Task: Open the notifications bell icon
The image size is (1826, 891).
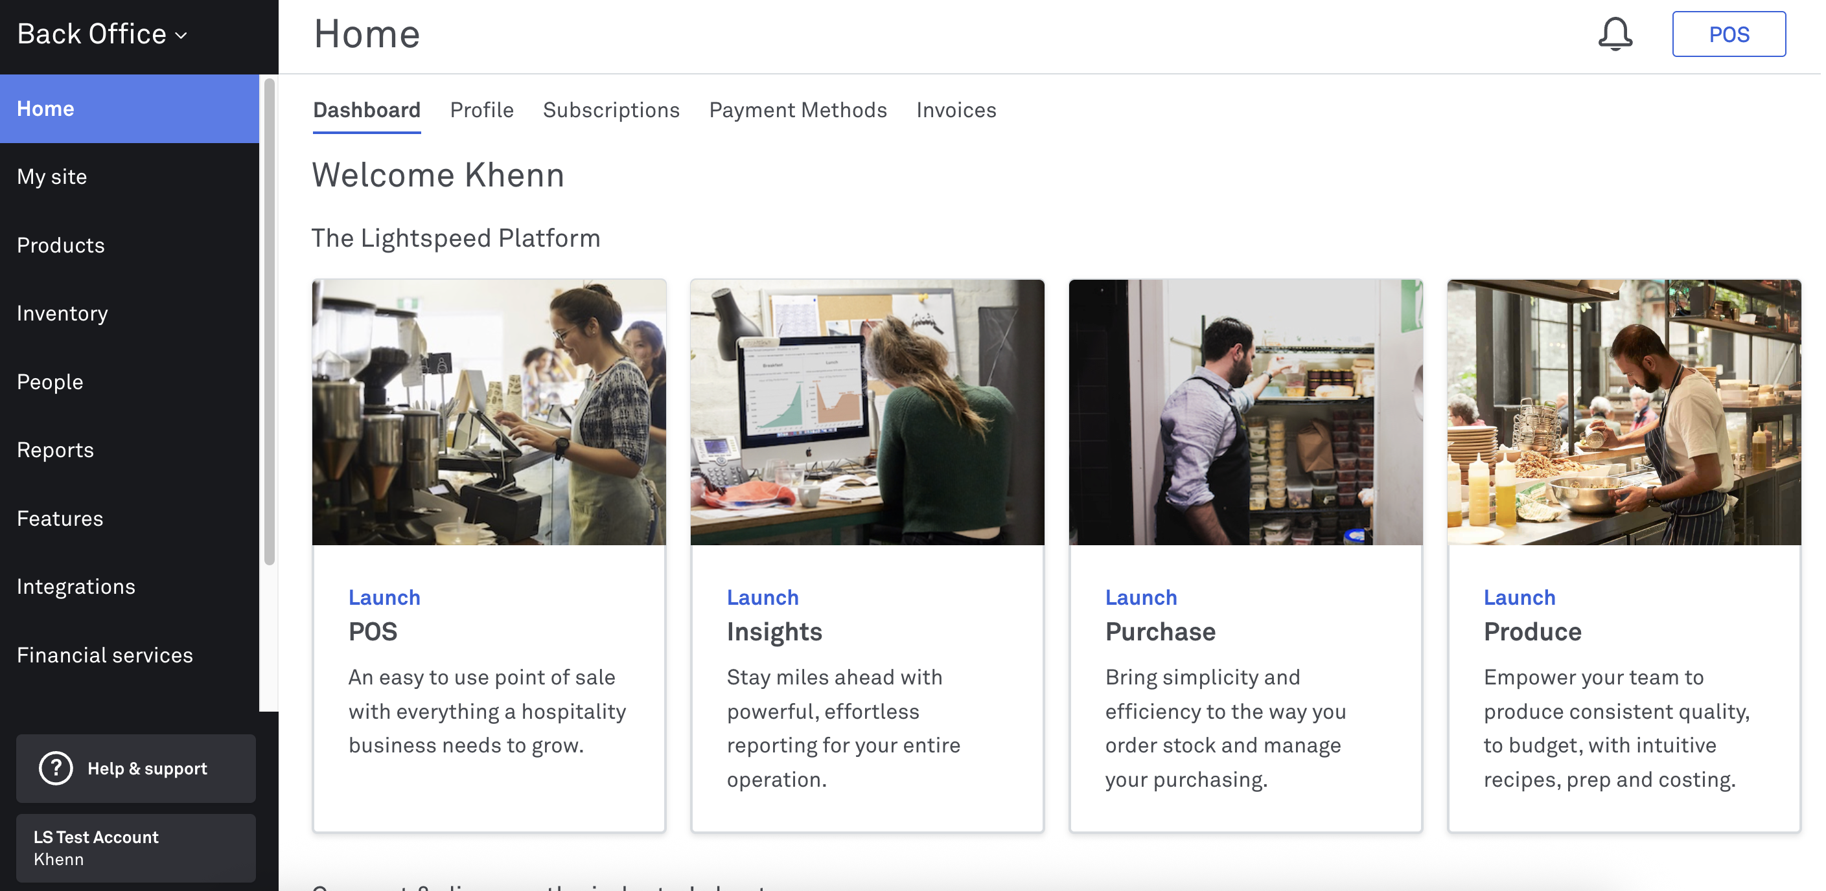Action: pyautogui.click(x=1615, y=34)
